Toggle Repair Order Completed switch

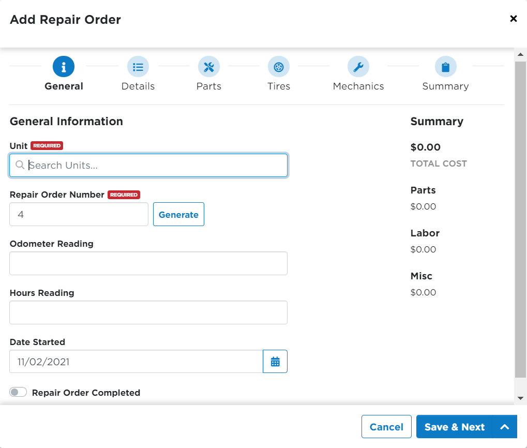(x=18, y=392)
